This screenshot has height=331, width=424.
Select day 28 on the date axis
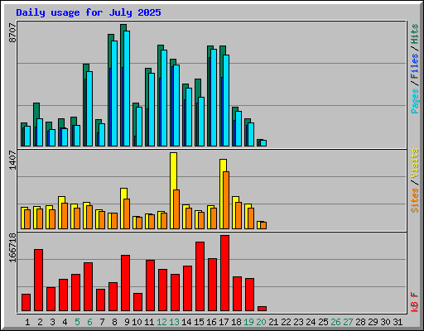click(x=360, y=322)
